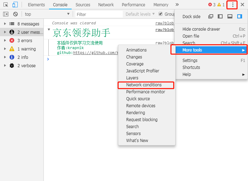Click the yellow warning count icon
This screenshot has height=181, width=248.
coord(219,5)
